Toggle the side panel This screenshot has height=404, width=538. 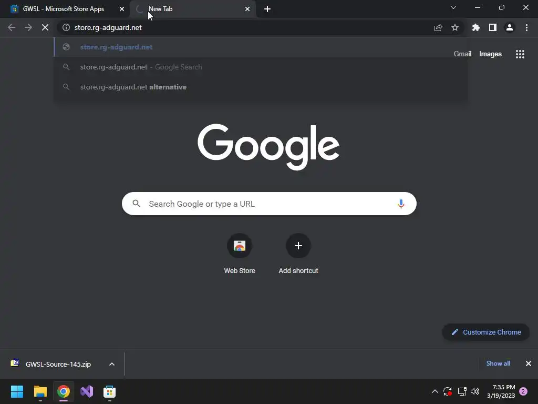click(x=493, y=27)
